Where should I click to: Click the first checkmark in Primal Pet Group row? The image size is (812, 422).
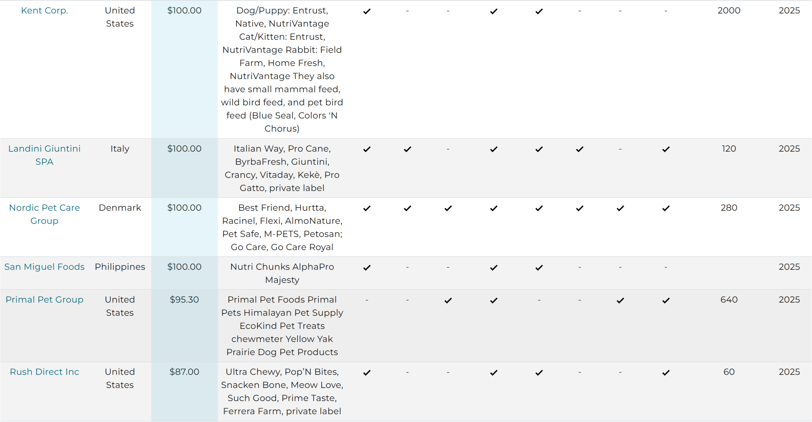448,300
